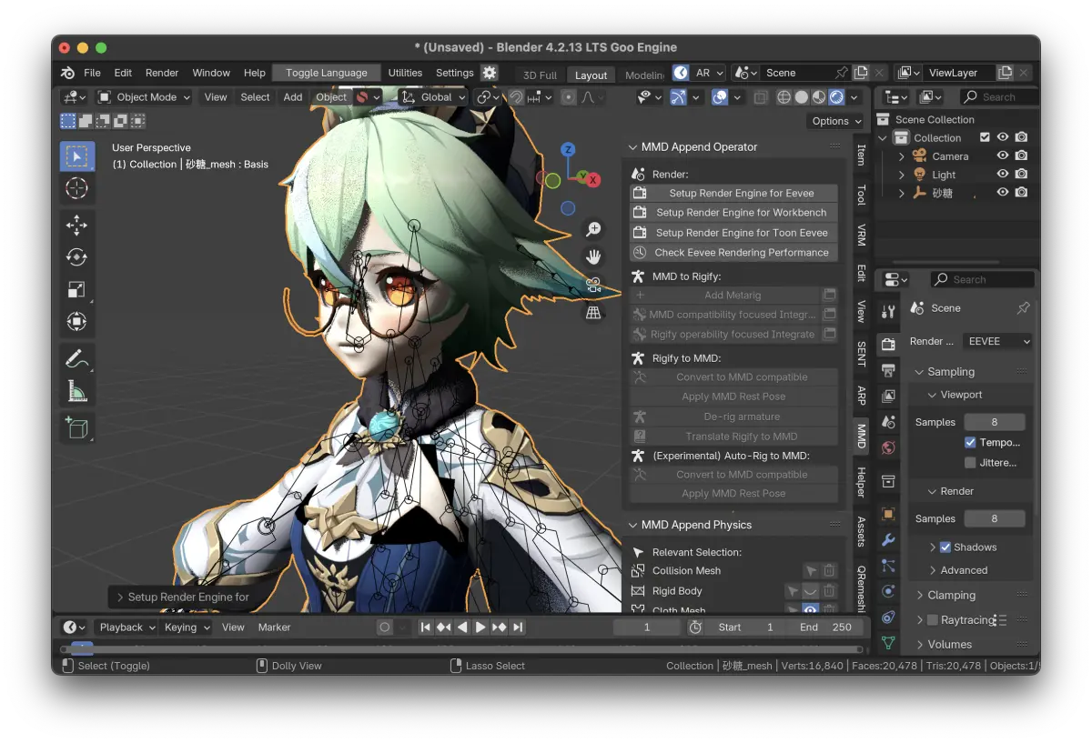Open the Utilities menu
This screenshot has height=743, width=1092.
point(405,73)
